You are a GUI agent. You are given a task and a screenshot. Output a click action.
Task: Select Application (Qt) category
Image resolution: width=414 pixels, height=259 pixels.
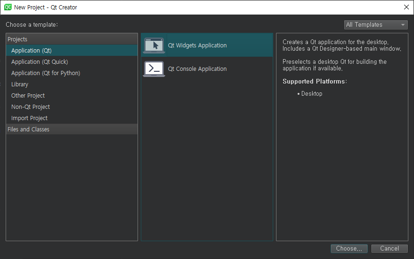(x=71, y=50)
